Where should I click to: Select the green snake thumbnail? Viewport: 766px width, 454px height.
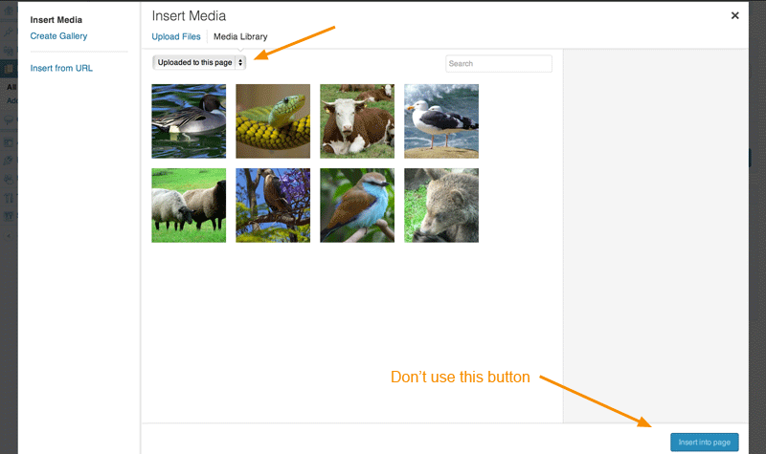pos(273,121)
